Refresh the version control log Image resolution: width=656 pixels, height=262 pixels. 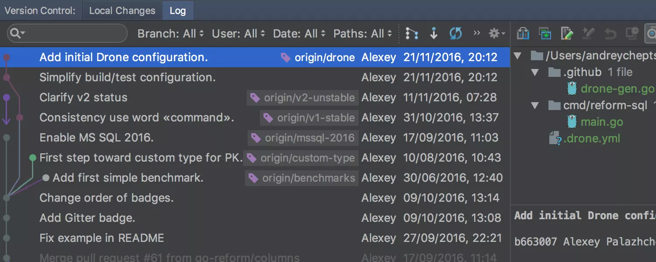coord(455,34)
